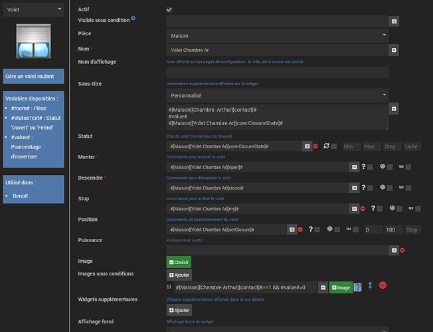Remove the Statut command with red minus
This screenshot has width=433, height=332.
(x=315, y=146)
